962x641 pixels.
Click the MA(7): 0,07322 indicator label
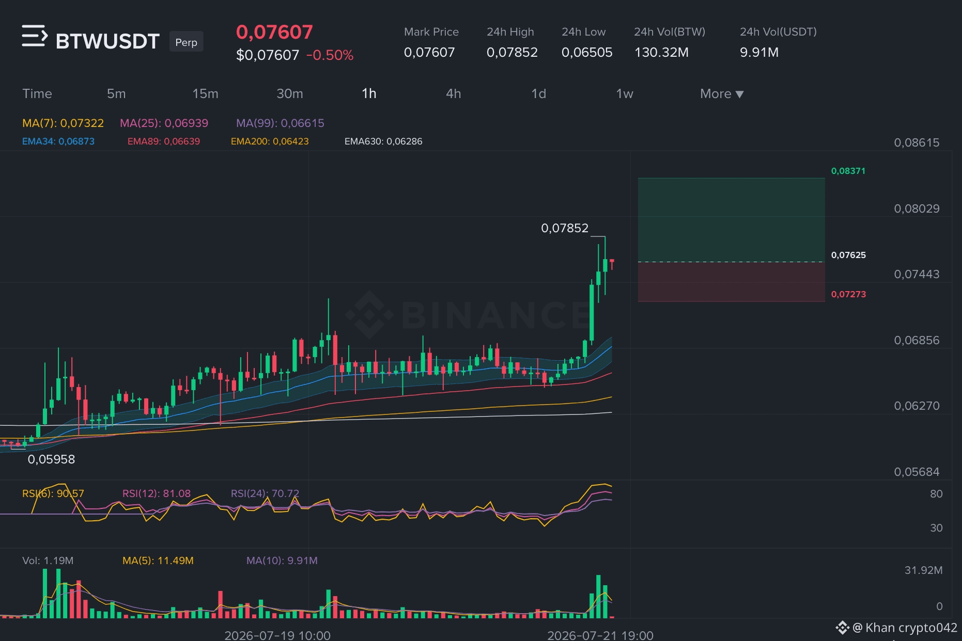(x=63, y=123)
